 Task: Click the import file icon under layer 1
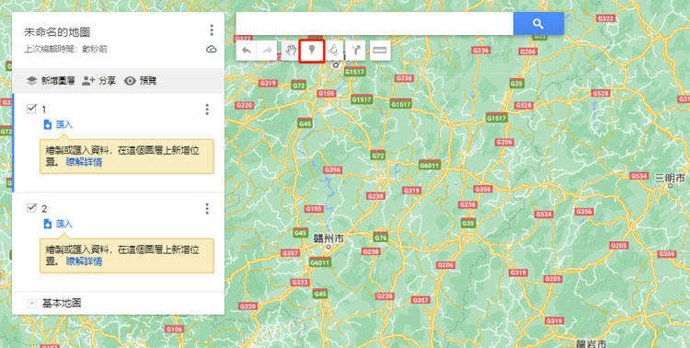click(48, 124)
